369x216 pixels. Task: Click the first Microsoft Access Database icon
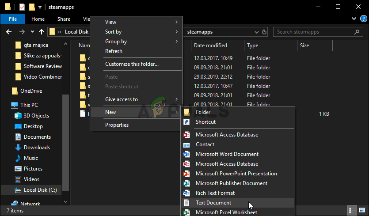(186, 135)
